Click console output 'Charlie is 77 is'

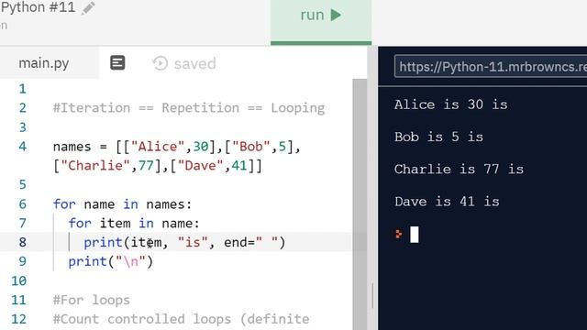click(x=459, y=169)
